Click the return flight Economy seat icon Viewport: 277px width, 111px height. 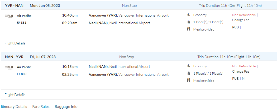point(189,66)
